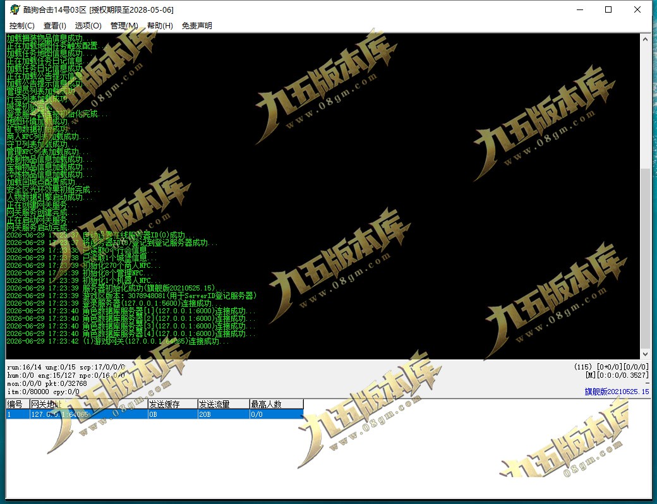Close the server window

point(637,9)
